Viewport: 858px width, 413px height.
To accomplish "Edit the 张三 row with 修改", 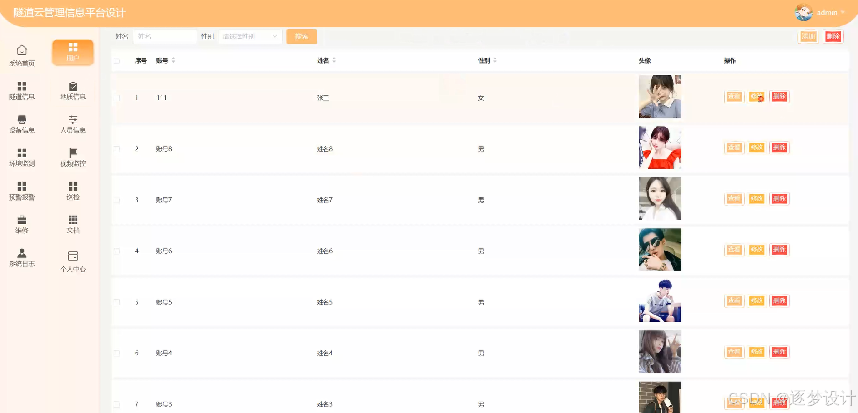I will (757, 97).
